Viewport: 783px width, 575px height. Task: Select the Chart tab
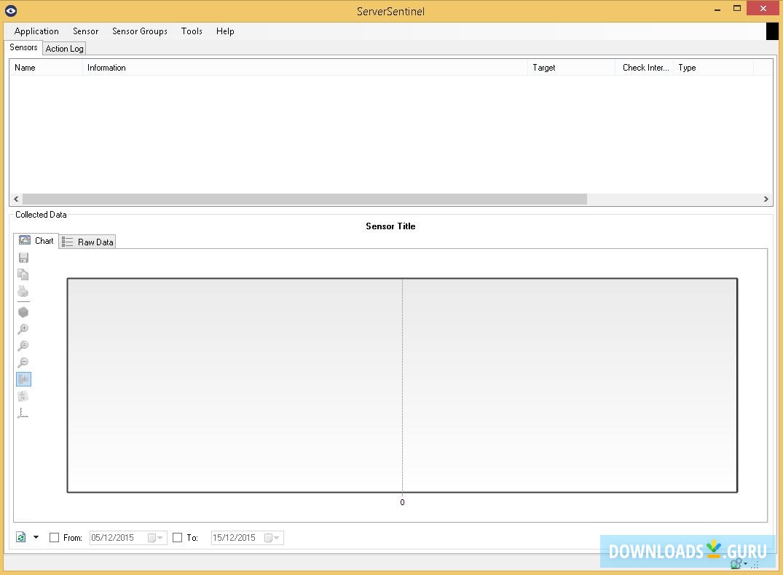[x=36, y=241]
